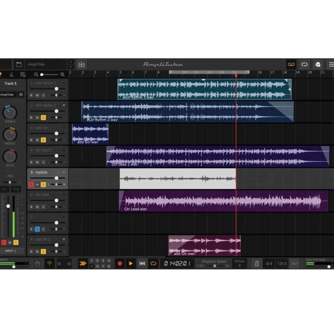Select track 8 in the track selector grid
This screenshot has height=334, width=334.
click(109, 266)
